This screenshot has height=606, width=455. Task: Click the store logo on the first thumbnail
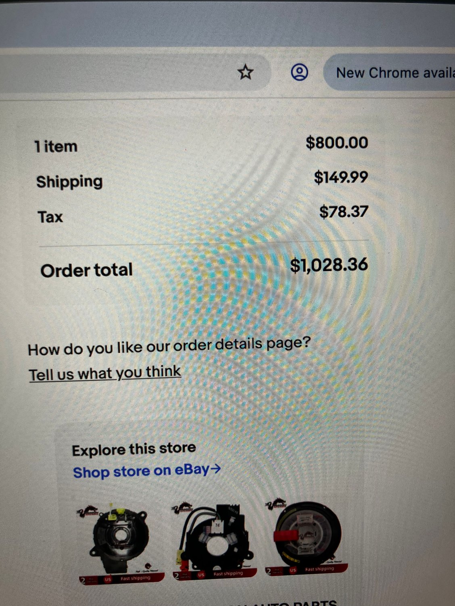88,512
